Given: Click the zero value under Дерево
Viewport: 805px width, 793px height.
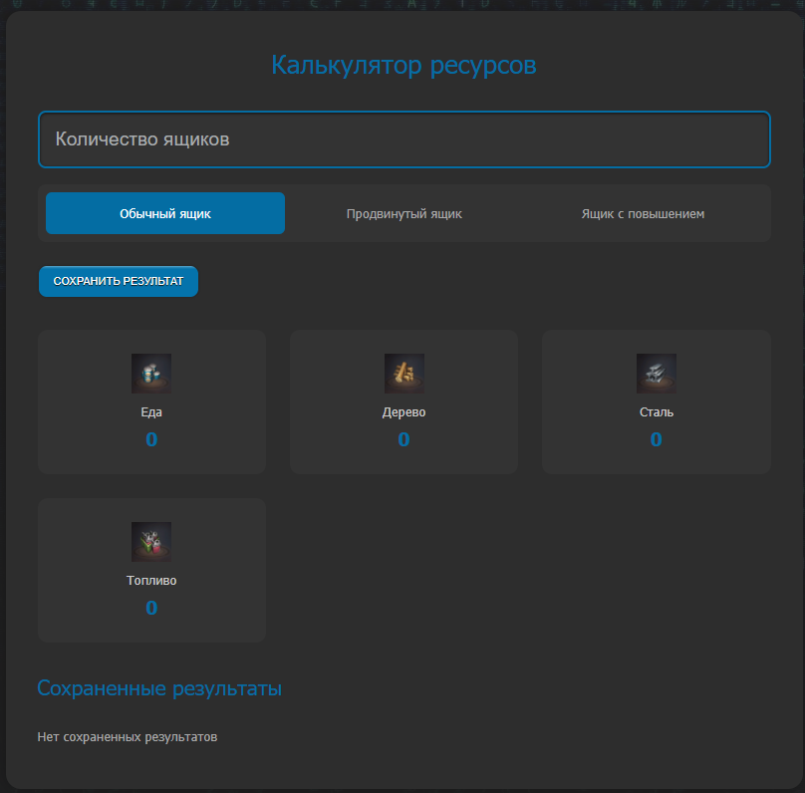Looking at the screenshot, I should point(403,438).
